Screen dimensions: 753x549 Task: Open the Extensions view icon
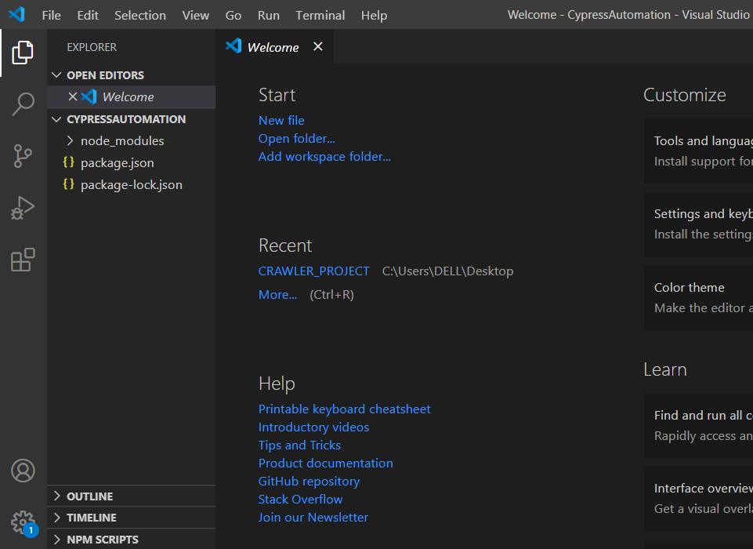coord(23,260)
